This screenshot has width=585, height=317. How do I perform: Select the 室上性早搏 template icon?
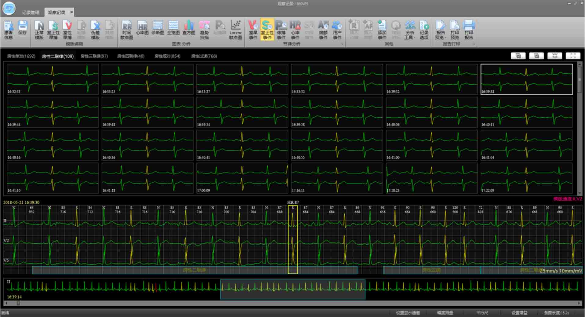tap(53, 30)
